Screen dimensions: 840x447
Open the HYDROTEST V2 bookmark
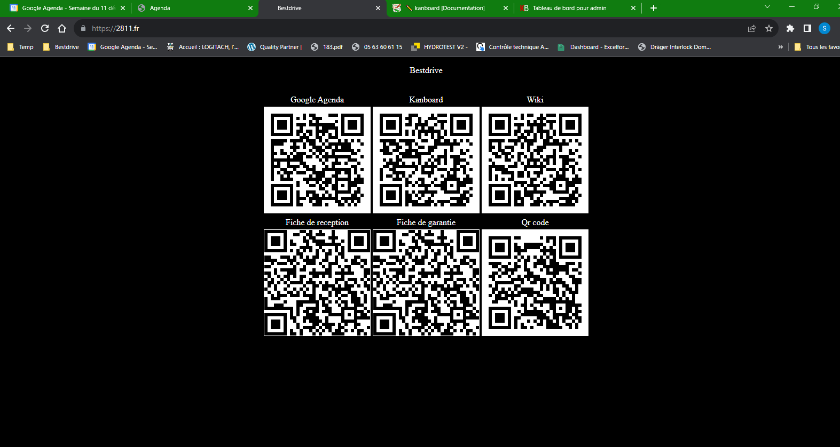click(x=439, y=47)
